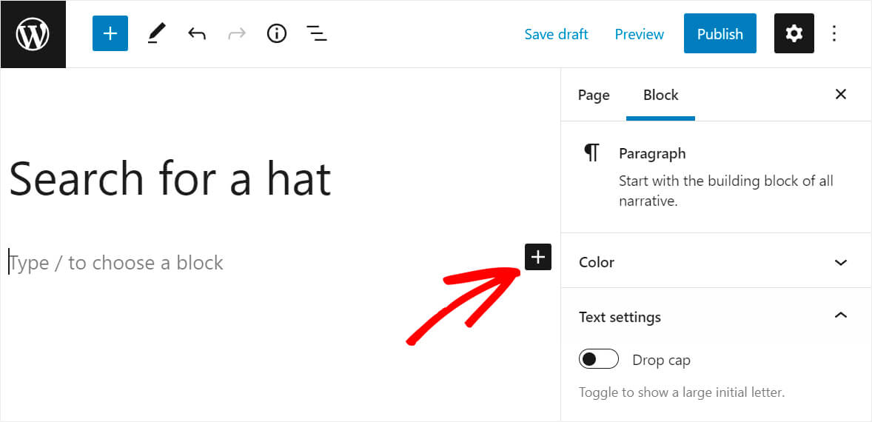Click Save draft
Screen dimensions: 872x422
(556, 35)
